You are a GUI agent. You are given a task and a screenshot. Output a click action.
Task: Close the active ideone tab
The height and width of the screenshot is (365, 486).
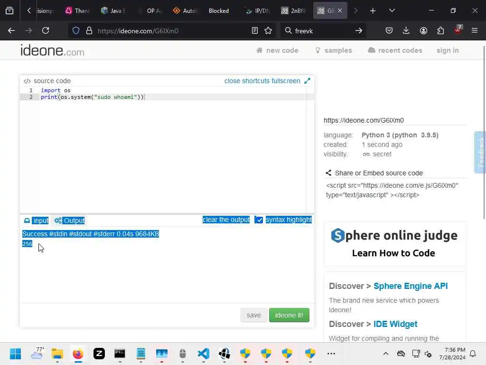click(x=340, y=11)
